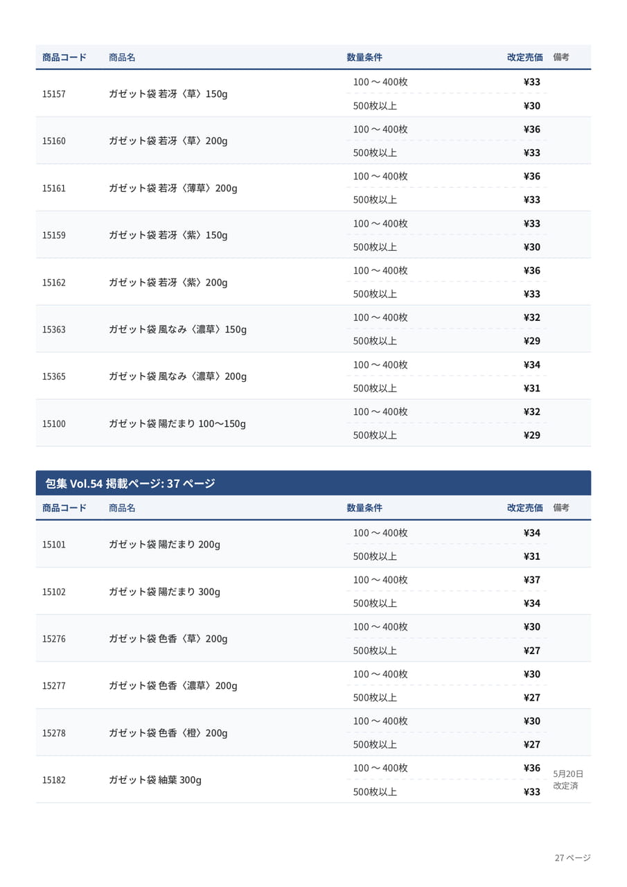This screenshot has width=627, height=887.
Task: Select ガゼット袋 風なみ〈濃草〉150g name
Action: [x=177, y=329]
